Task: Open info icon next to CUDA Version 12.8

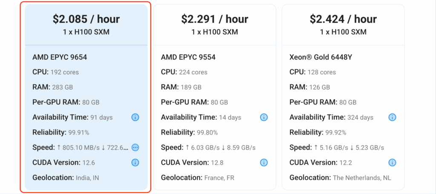Action: (264, 163)
